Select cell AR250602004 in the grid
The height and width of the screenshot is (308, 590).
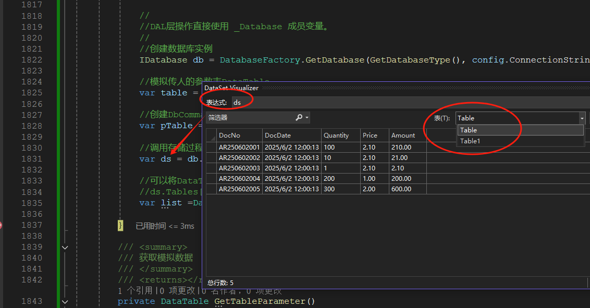239,179
